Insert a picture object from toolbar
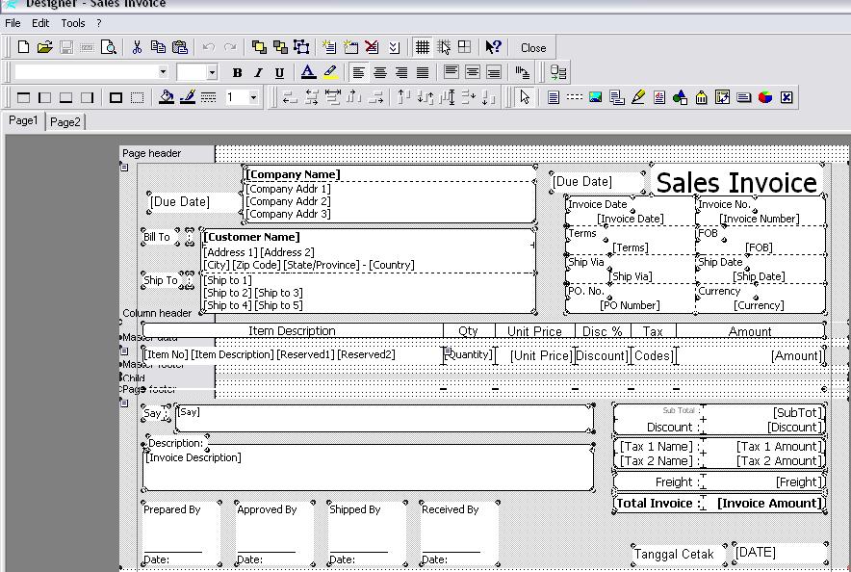Viewport: 851px width, 572px height. pos(596,97)
